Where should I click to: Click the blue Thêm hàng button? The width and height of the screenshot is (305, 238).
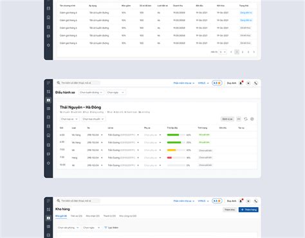point(248,210)
